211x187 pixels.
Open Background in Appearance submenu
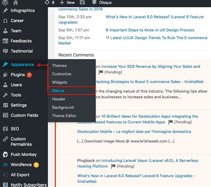pyautogui.click(x=63, y=107)
